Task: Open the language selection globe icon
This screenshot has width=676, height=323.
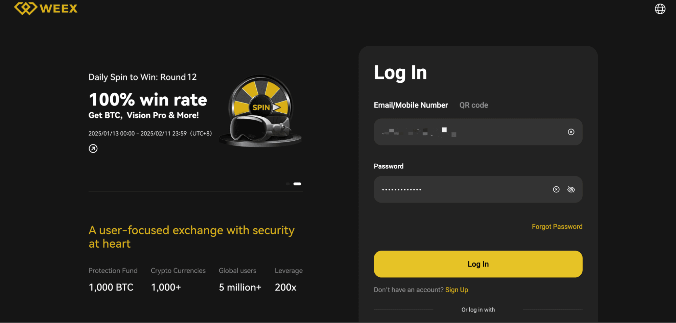Action: point(660,9)
